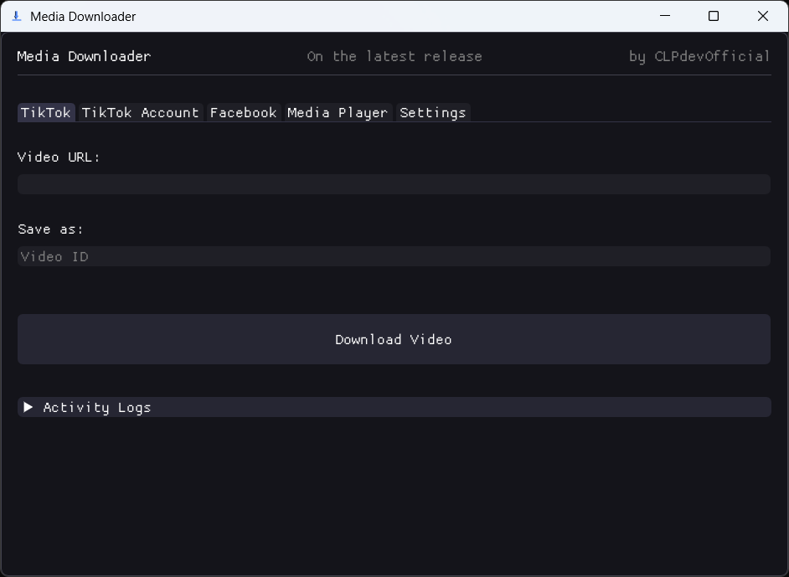This screenshot has width=789, height=577.
Task: Click the 'by CLPdevOfficial' credit text
Action: [x=699, y=56]
